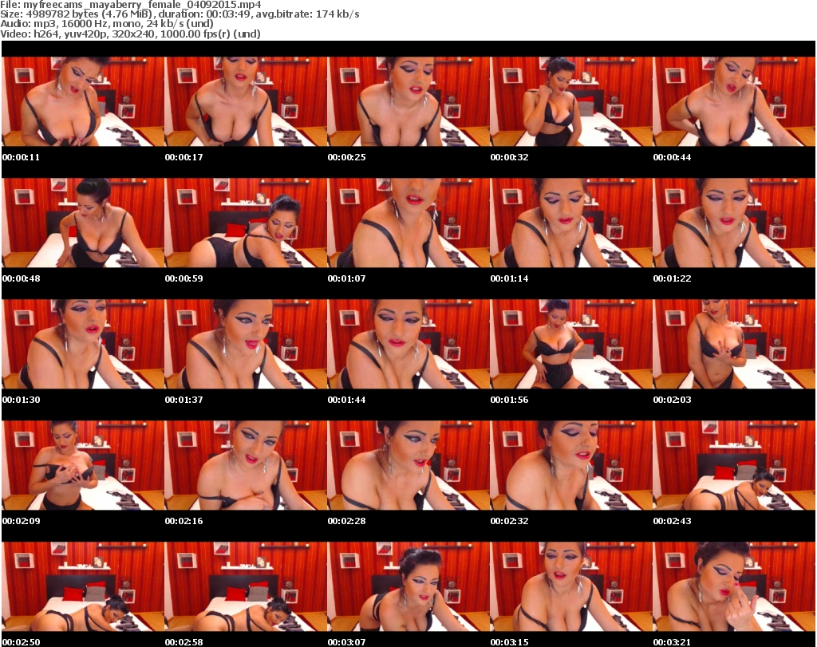Click the timestamp text 00:02:28
Viewport: 817px width, 647px height.
[346, 521]
